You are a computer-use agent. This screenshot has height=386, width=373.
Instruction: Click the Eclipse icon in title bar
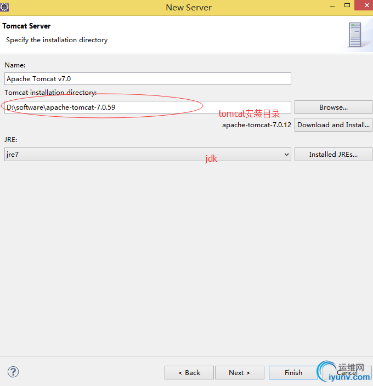[4, 7]
